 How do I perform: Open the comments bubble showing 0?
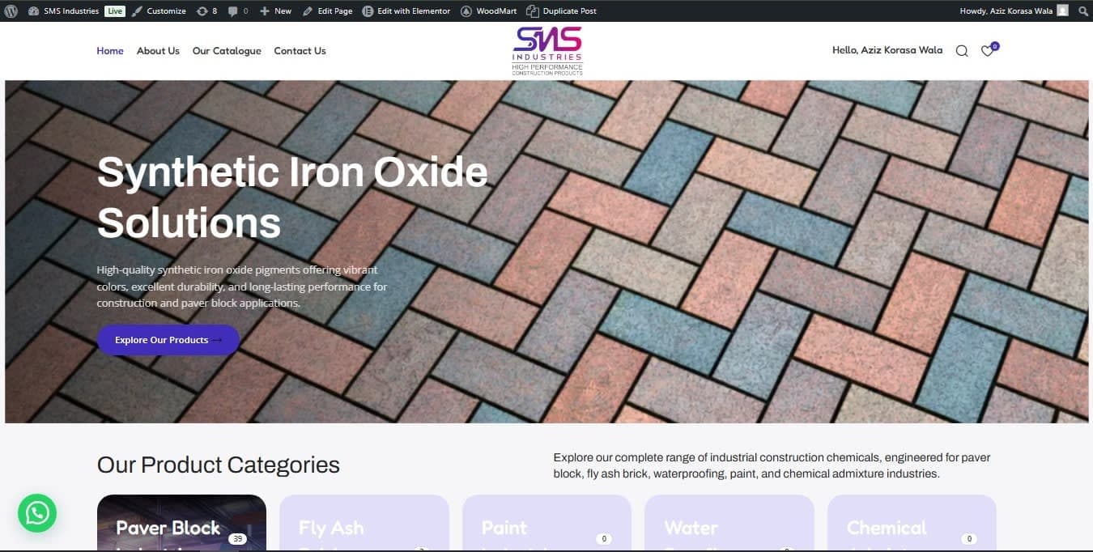(238, 11)
